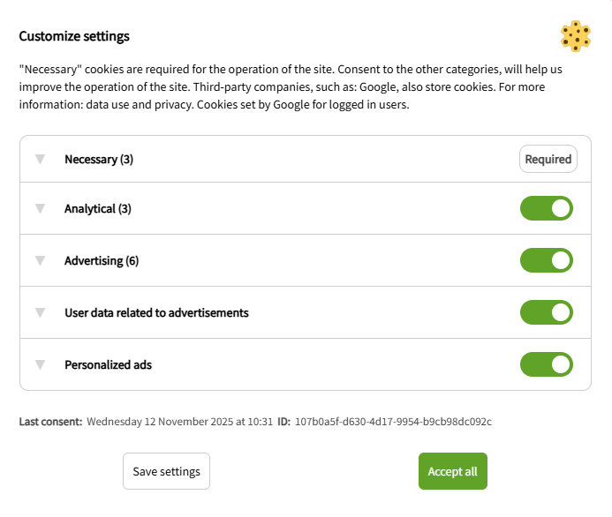
Task: Turn off the Advertising cookies toggle
Action: (x=547, y=260)
